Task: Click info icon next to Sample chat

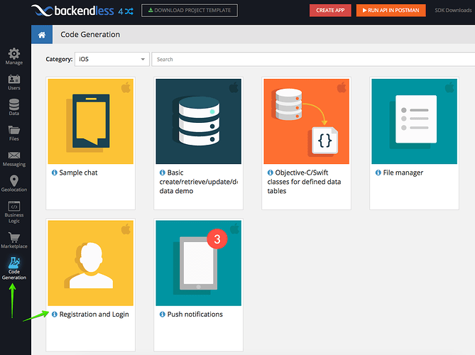Action: 55,173
